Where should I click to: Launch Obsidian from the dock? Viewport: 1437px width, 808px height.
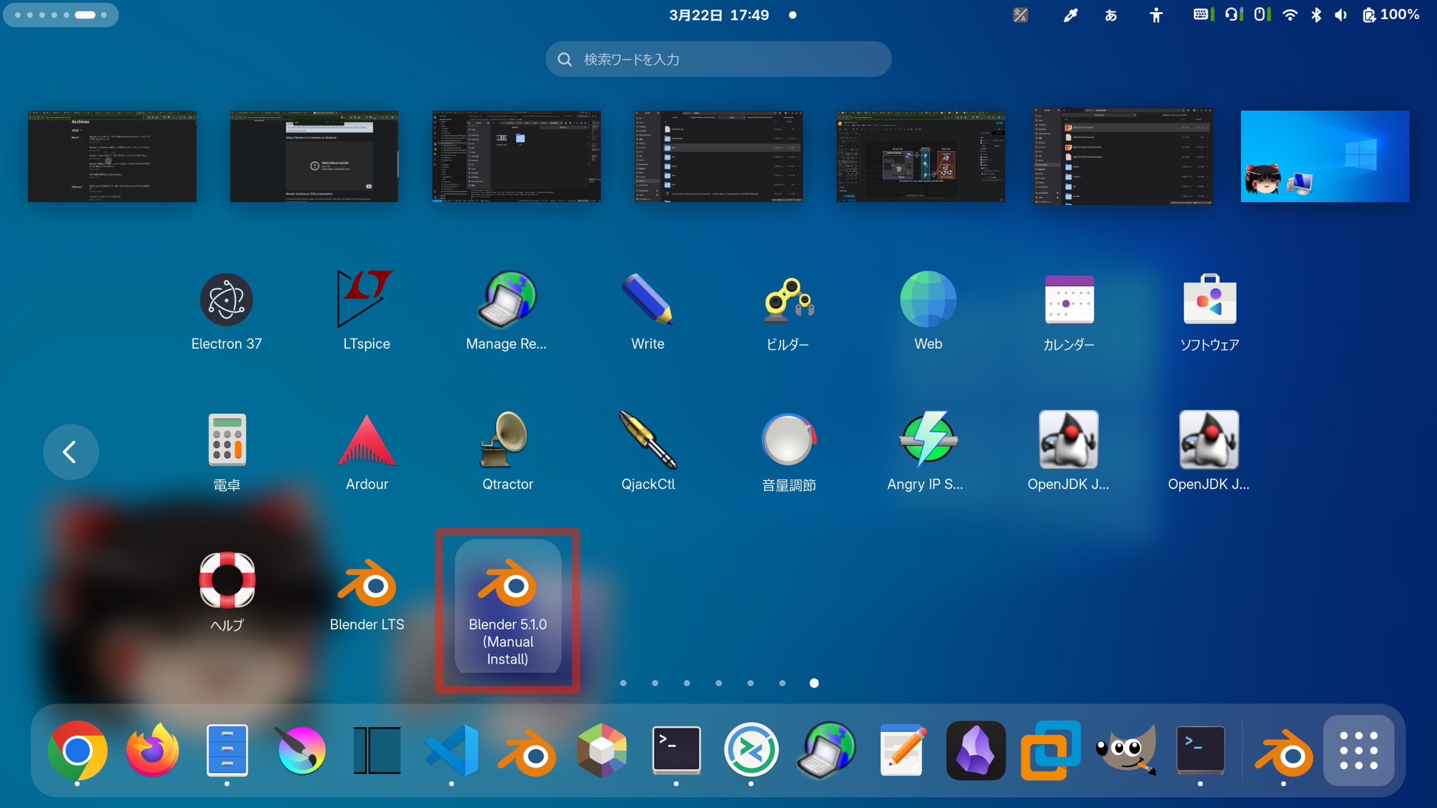tap(975, 750)
